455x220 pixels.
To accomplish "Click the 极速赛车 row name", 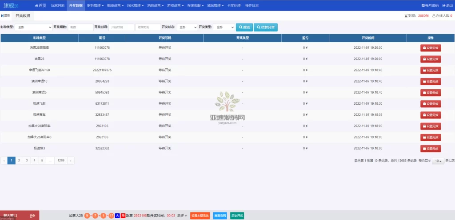I will [x=39, y=115].
